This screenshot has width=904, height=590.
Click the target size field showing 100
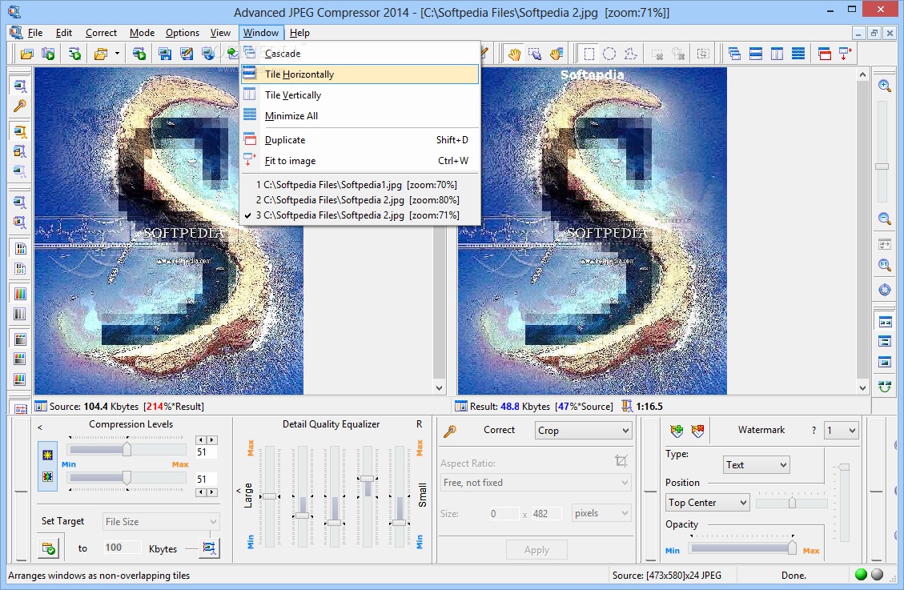[122, 548]
